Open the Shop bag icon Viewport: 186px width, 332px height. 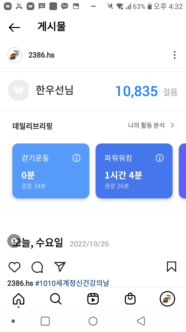coord(130,299)
